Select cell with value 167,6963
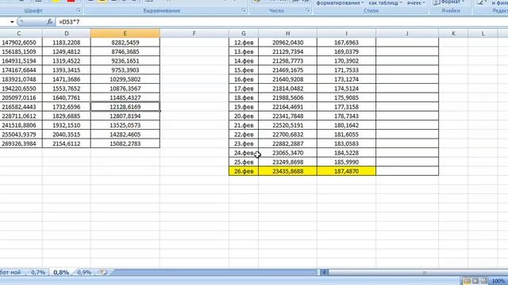Image resolution: width=508 pixels, height=285 pixels. point(346,42)
